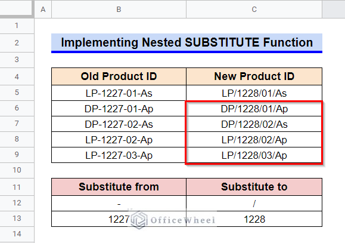Image resolution: width=345 pixels, height=243 pixels.
Task: Select row 13 header
Action: pos(17,219)
